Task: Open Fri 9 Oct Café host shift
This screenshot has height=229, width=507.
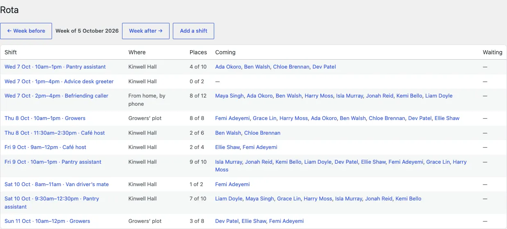Action: coord(45,147)
